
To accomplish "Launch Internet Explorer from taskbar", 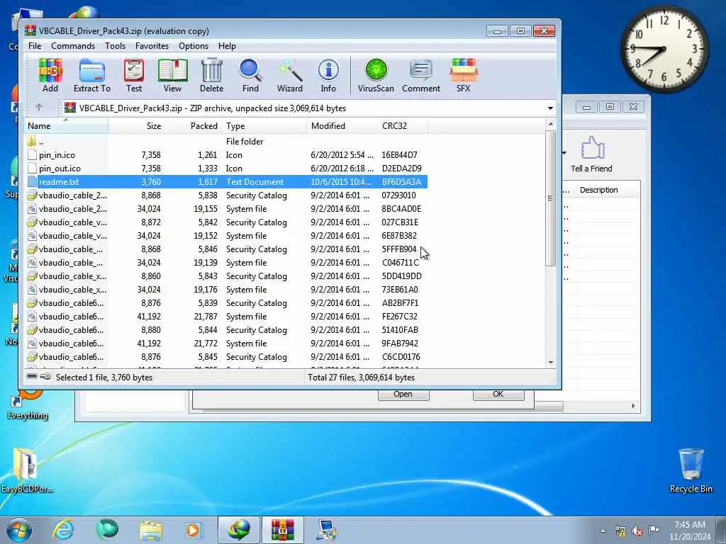I will (x=63, y=530).
